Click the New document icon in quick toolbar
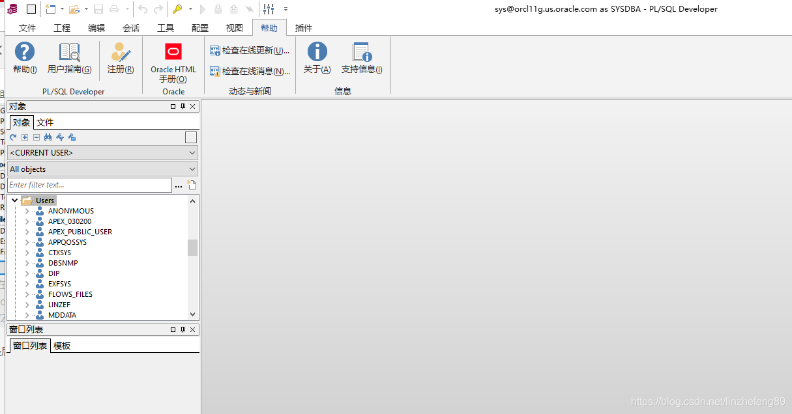The height and width of the screenshot is (414, 792). click(x=51, y=9)
